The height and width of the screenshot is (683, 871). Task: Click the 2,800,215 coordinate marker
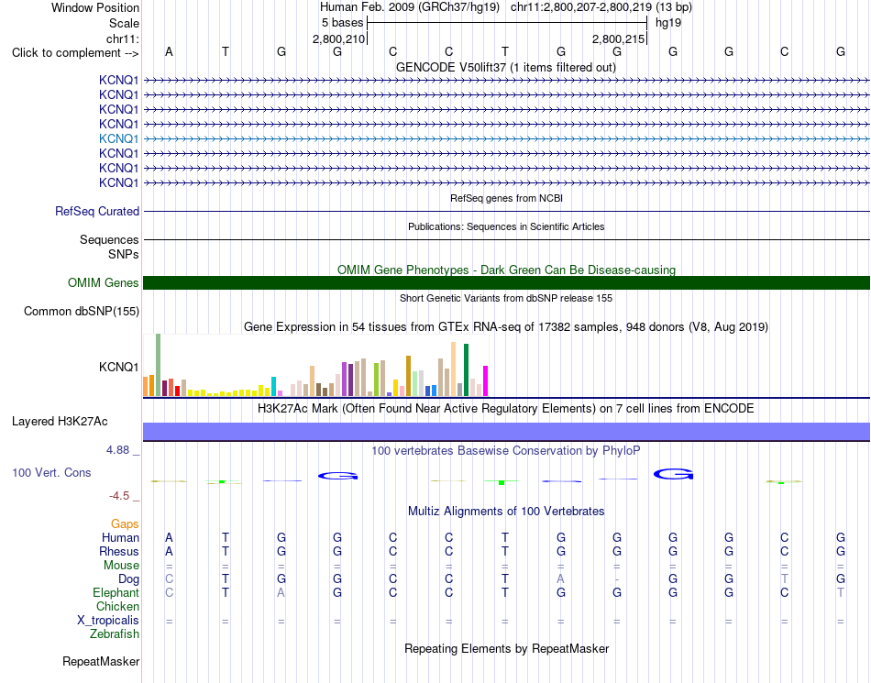618,39
